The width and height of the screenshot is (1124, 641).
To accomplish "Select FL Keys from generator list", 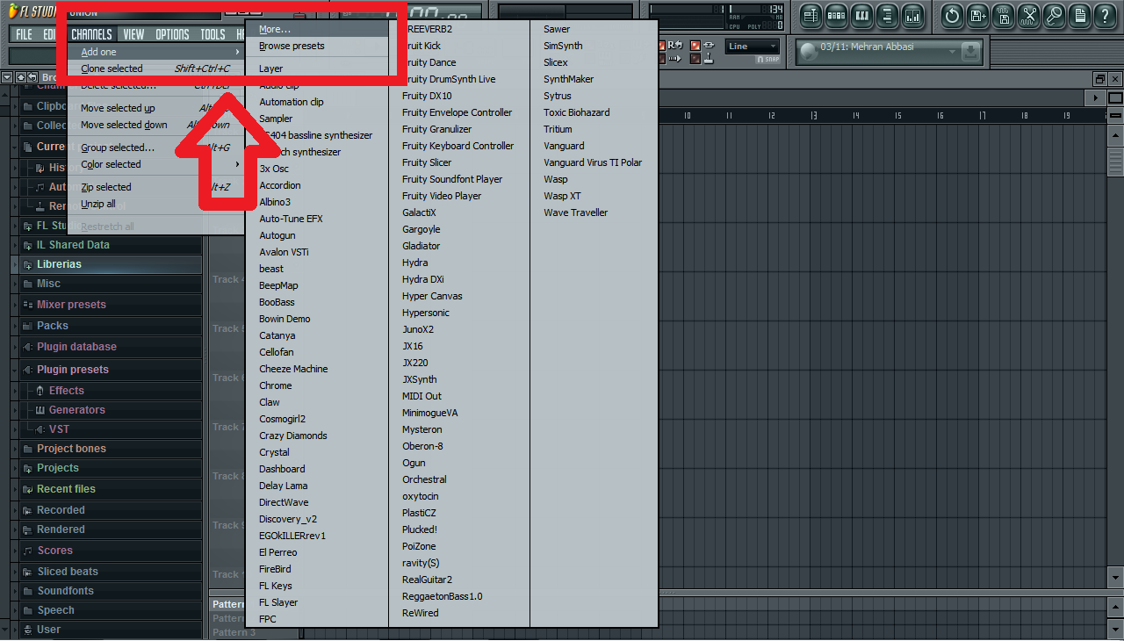I will [317, 586].
